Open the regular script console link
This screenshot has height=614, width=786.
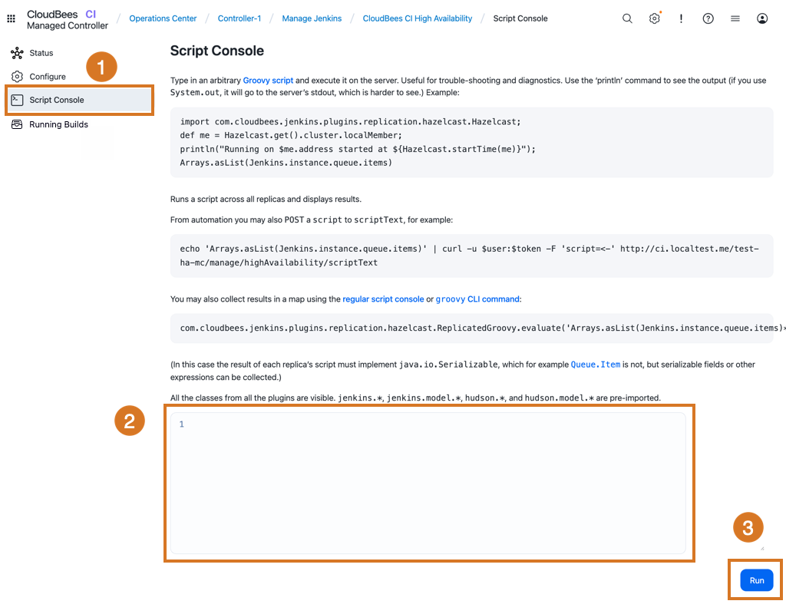pyautogui.click(x=383, y=299)
